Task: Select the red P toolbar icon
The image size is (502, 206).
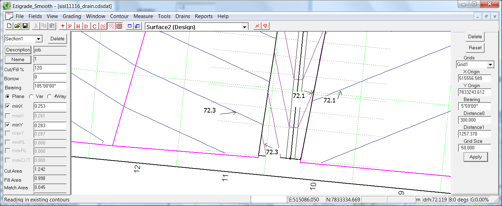Action: click(x=70, y=26)
